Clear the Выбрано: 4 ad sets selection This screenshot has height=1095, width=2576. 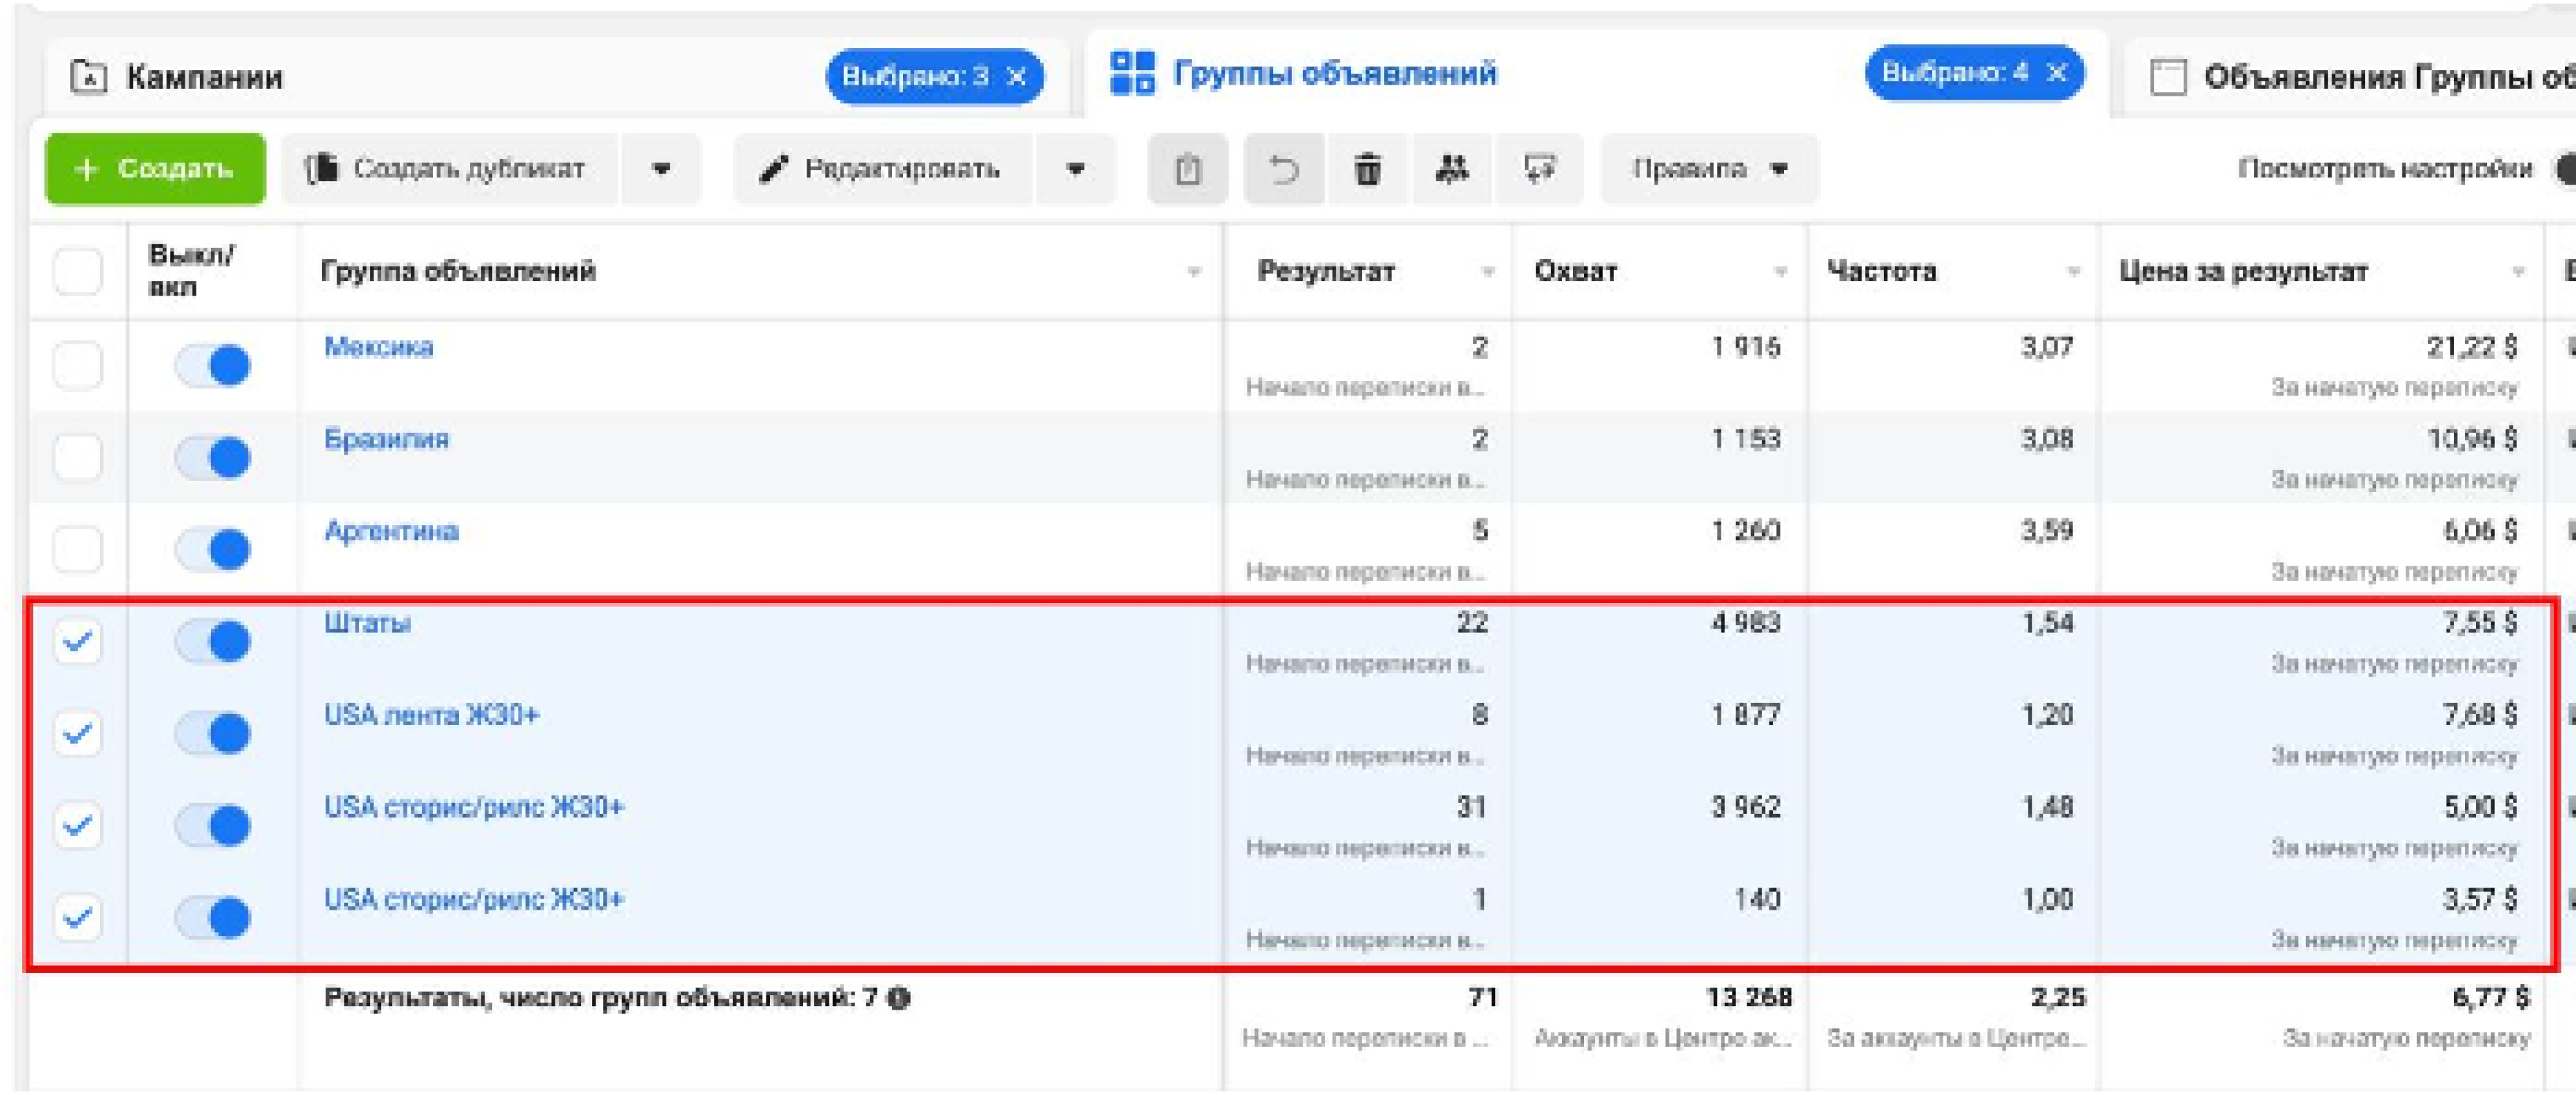click(x=2056, y=73)
